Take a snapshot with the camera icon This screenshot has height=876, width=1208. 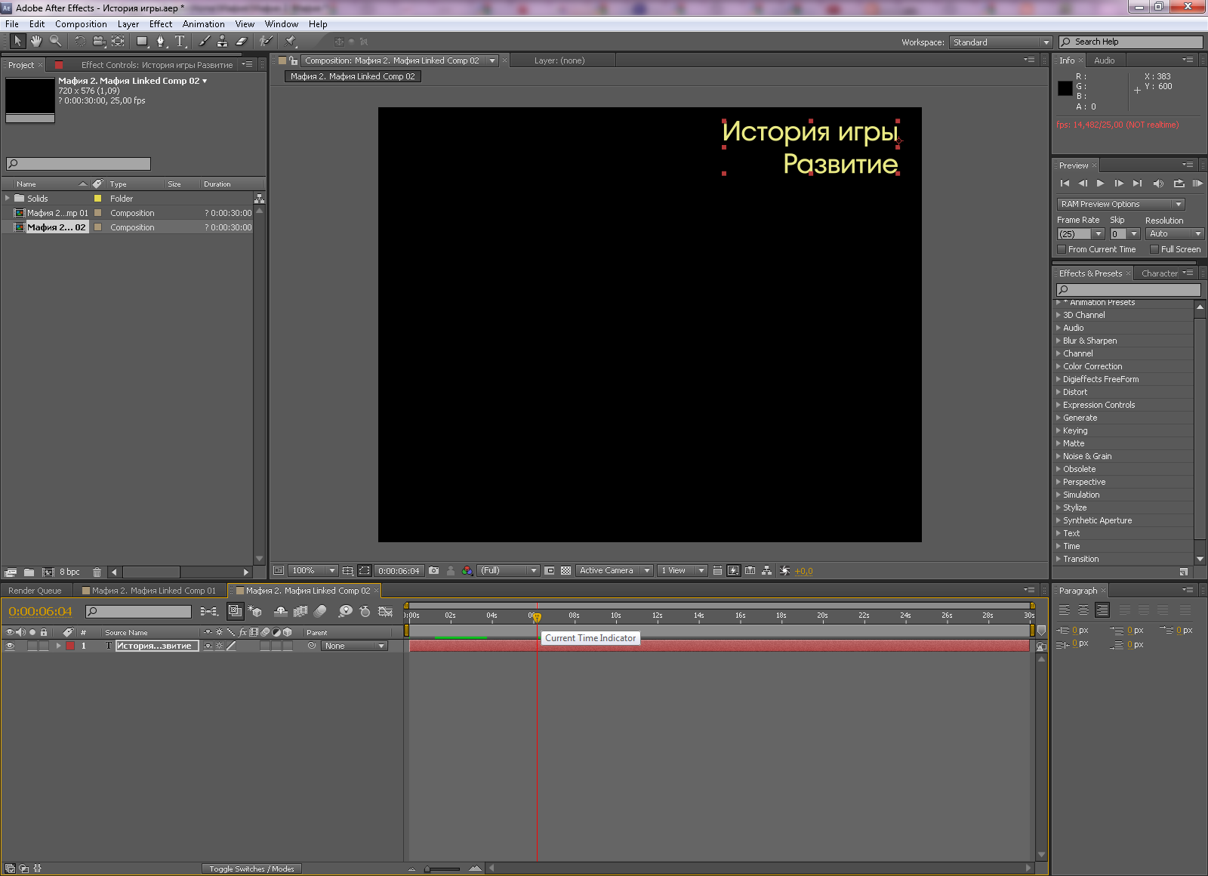pyautogui.click(x=433, y=571)
